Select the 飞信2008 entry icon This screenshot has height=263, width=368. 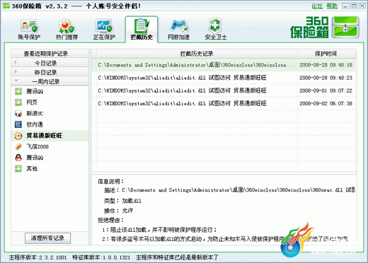coord(18,146)
